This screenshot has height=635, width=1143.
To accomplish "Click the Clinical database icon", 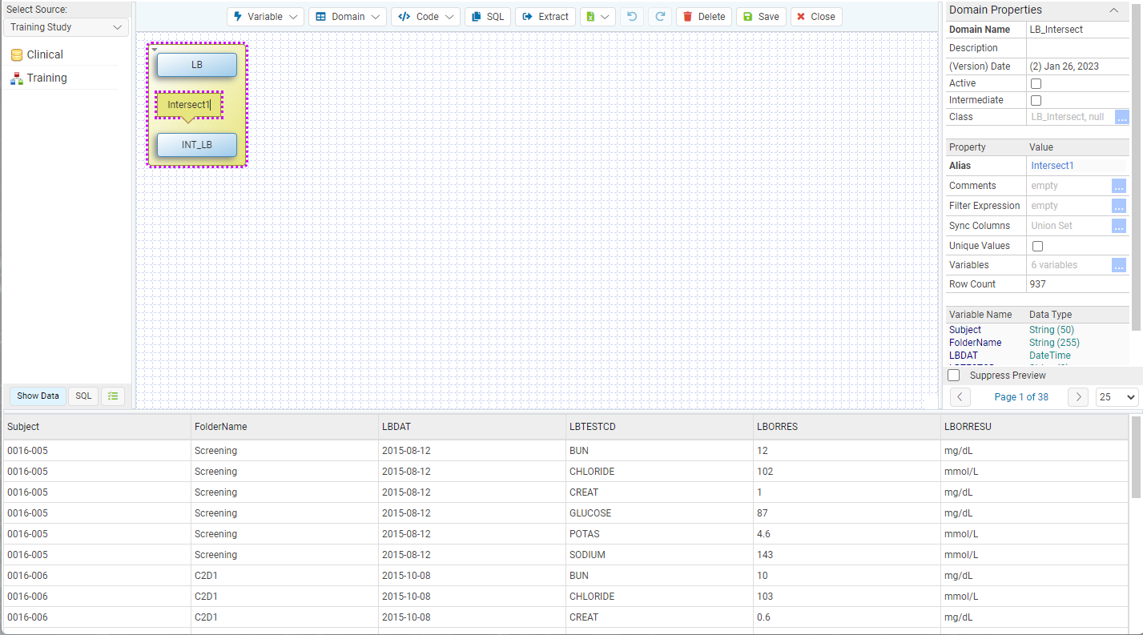I will (17, 55).
